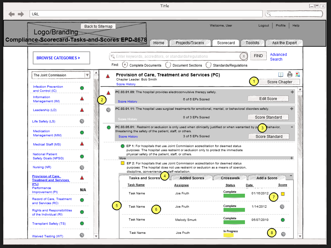Click green status dot for Infection Prevention
This screenshot has height=248, width=331.
point(82,88)
